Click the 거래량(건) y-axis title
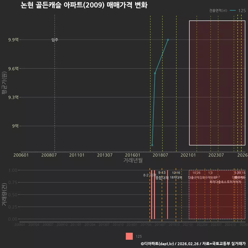Image resolution: width=248 pixels, height=248 pixels. pos(4,194)
